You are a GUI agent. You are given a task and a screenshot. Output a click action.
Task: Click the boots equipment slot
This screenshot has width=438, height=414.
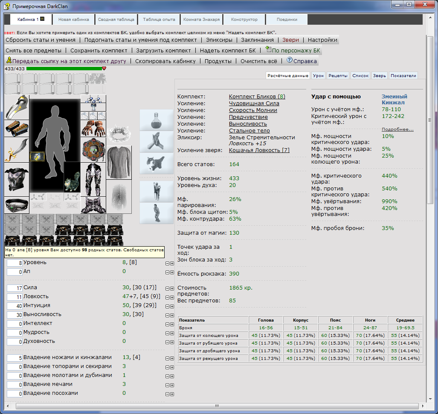click(x=93, y=205)
